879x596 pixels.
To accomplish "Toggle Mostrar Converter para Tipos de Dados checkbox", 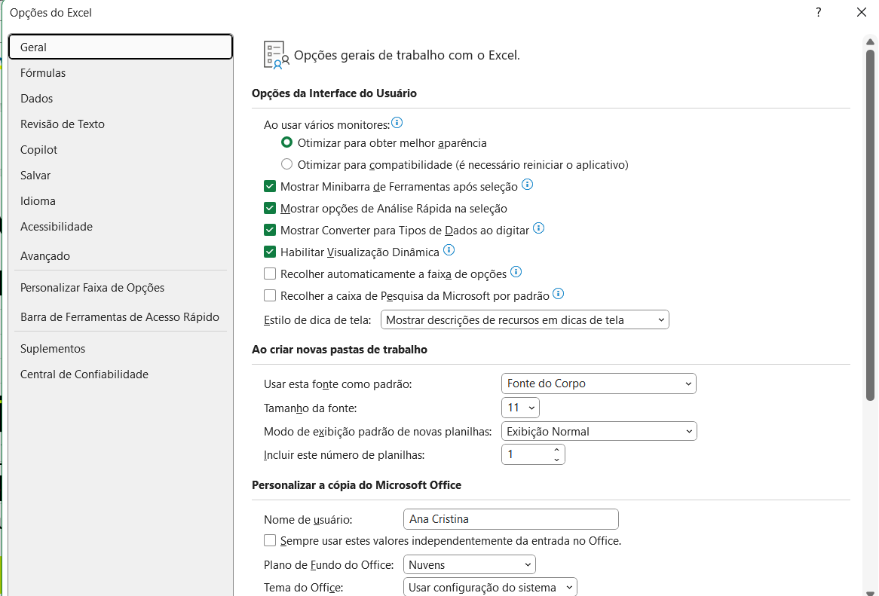I will click(270, 230).
